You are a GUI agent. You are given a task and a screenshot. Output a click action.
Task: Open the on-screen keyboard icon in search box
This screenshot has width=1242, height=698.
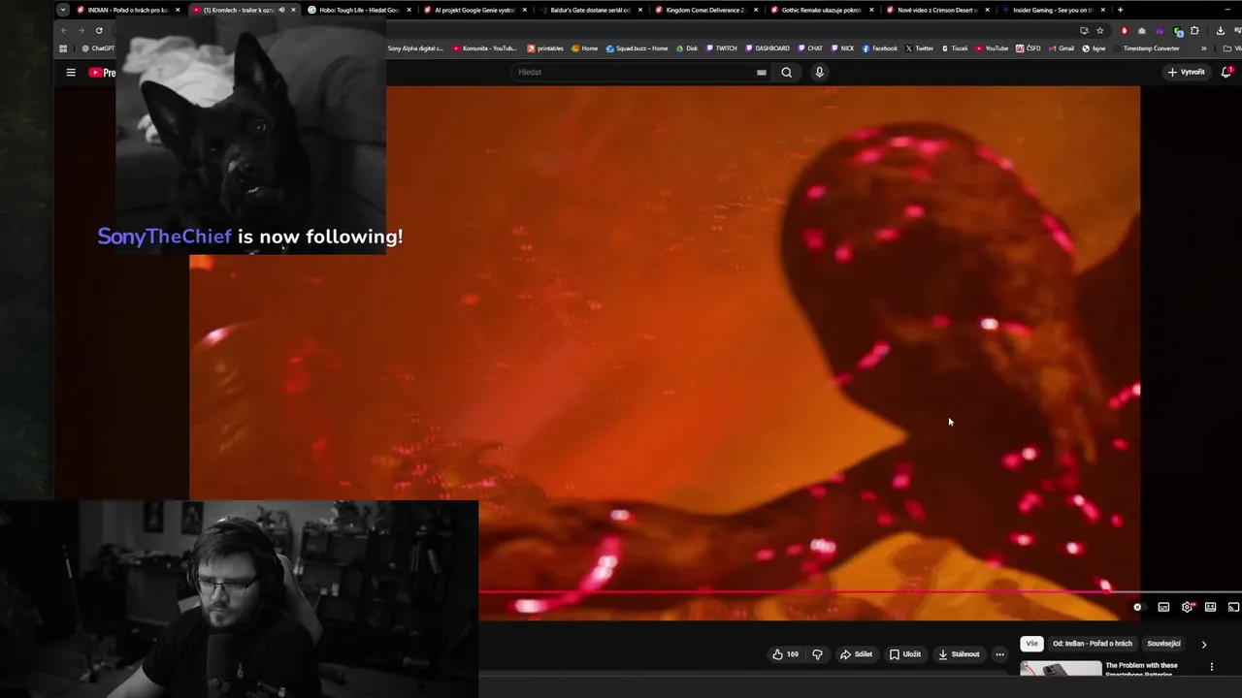762,73
